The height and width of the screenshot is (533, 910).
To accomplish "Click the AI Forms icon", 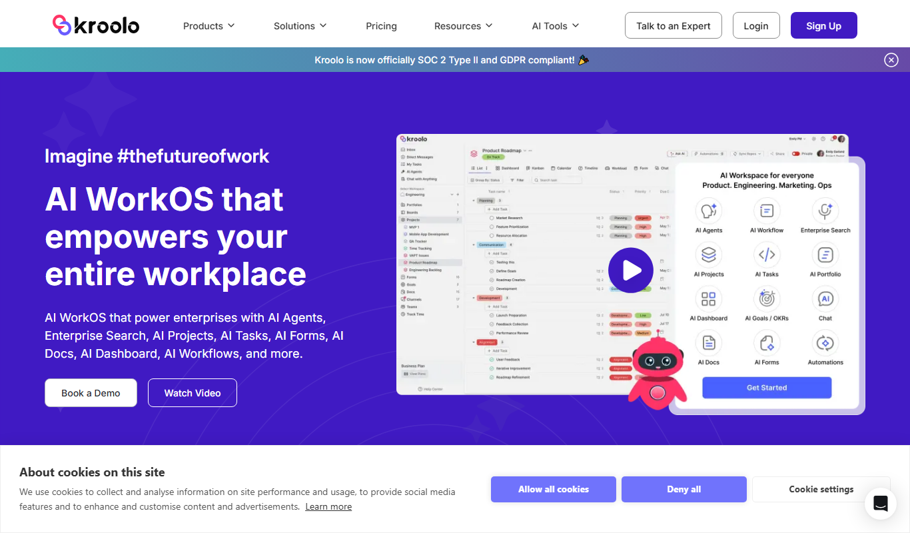I will (x=767, y=342).
